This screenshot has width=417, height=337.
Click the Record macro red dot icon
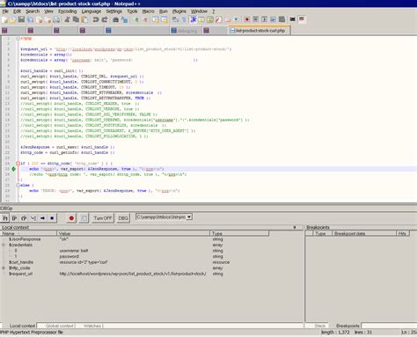247,19
